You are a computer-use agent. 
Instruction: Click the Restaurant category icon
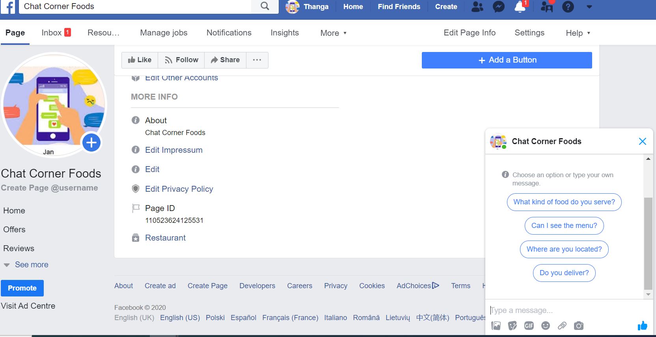tap(136, 238)
